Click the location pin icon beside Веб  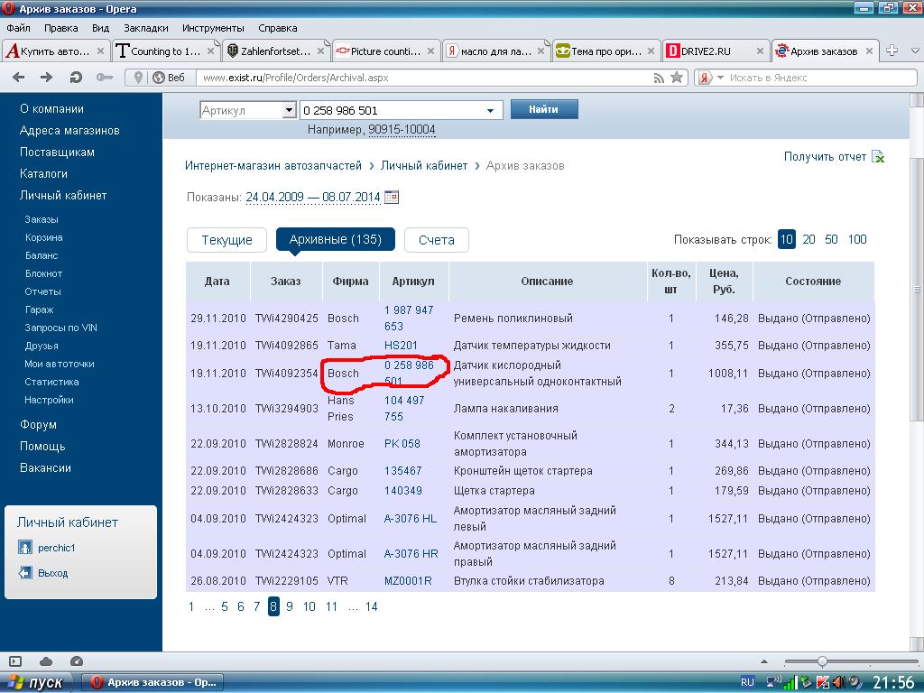[138, 78]
